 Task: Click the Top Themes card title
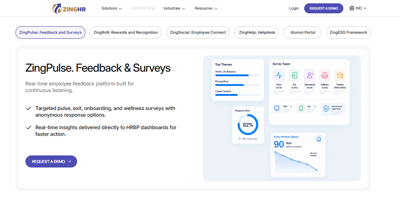pyautogui.click(x=223, y=65)
